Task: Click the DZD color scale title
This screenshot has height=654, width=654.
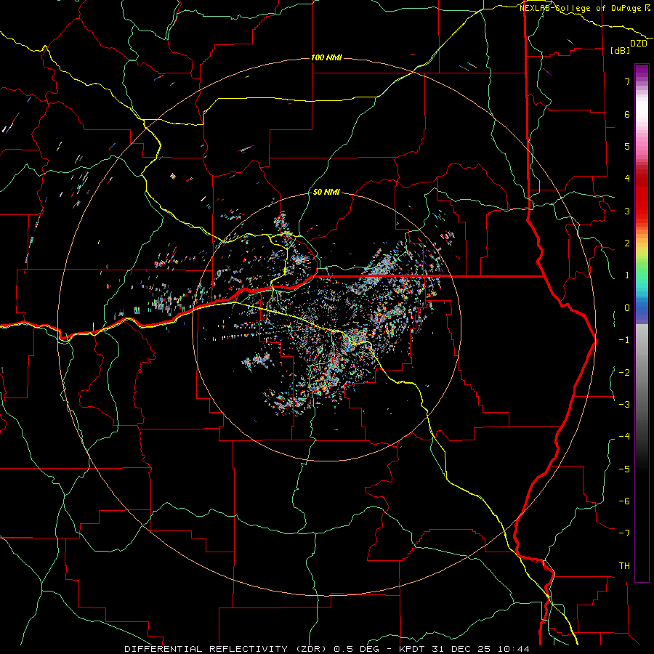Action: click(x=639, y=44)
